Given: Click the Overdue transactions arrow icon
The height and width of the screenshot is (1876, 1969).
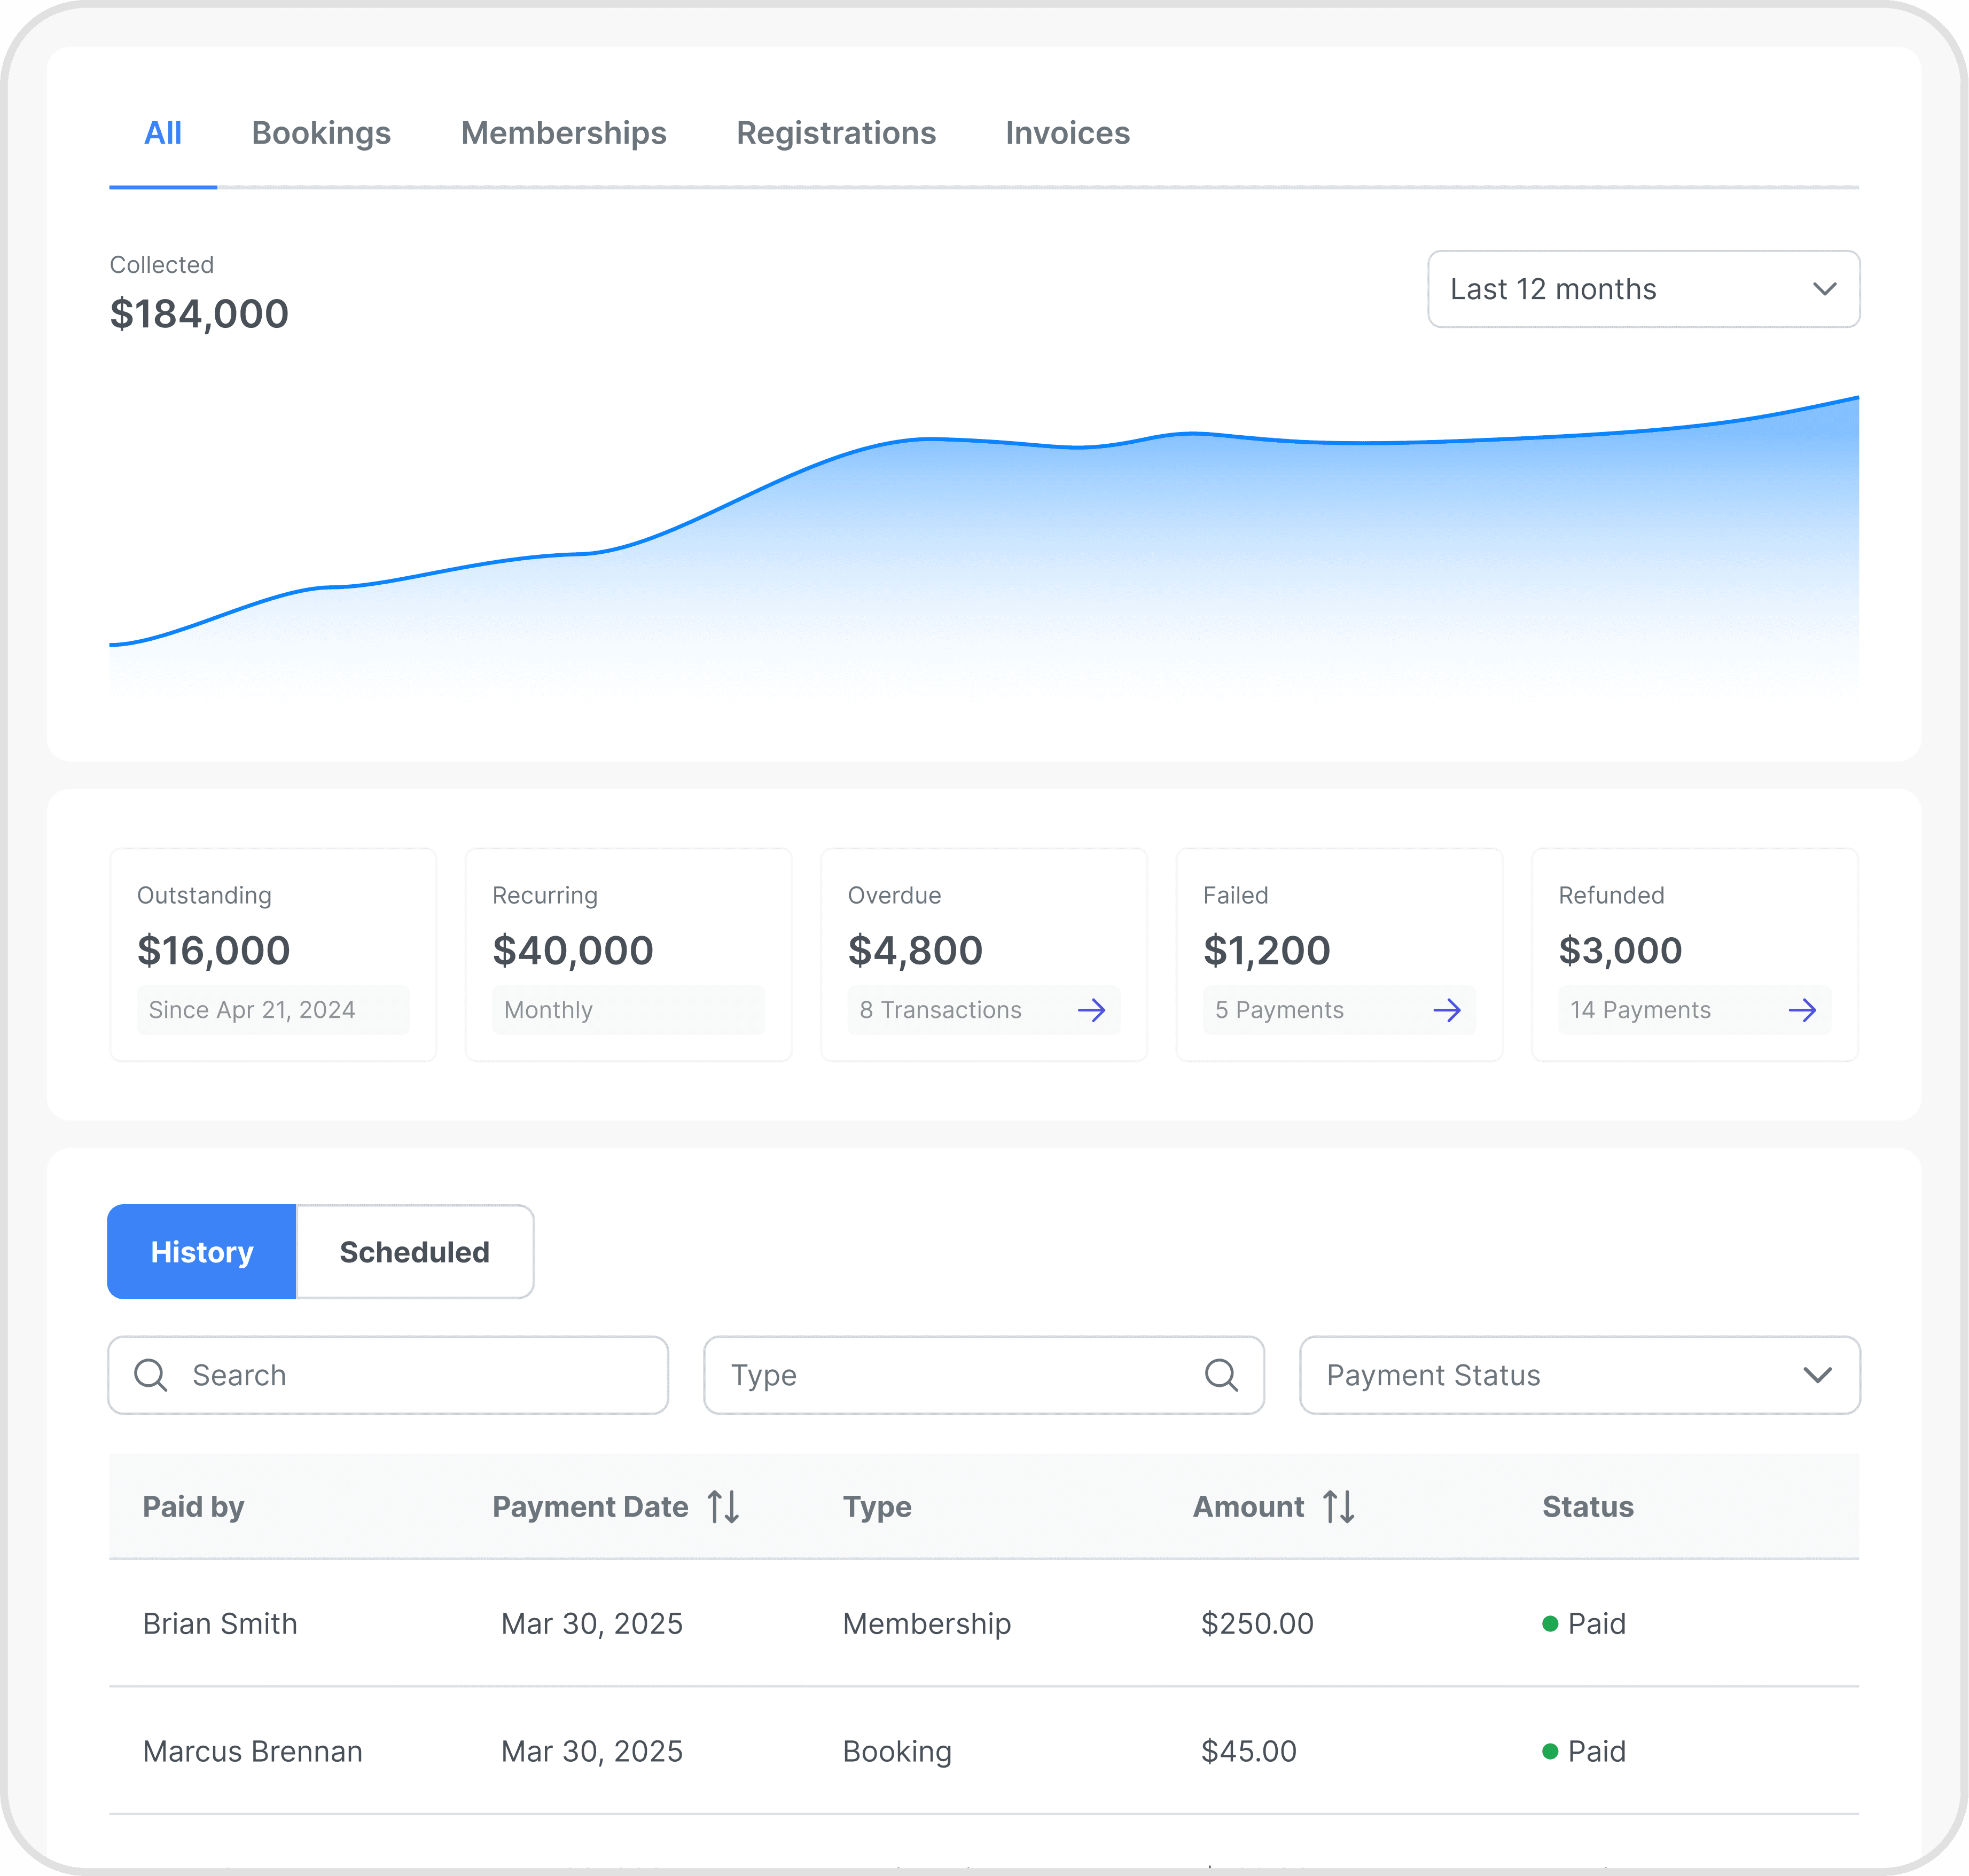Looking at the screenshot, I should coord(1091,1010).
